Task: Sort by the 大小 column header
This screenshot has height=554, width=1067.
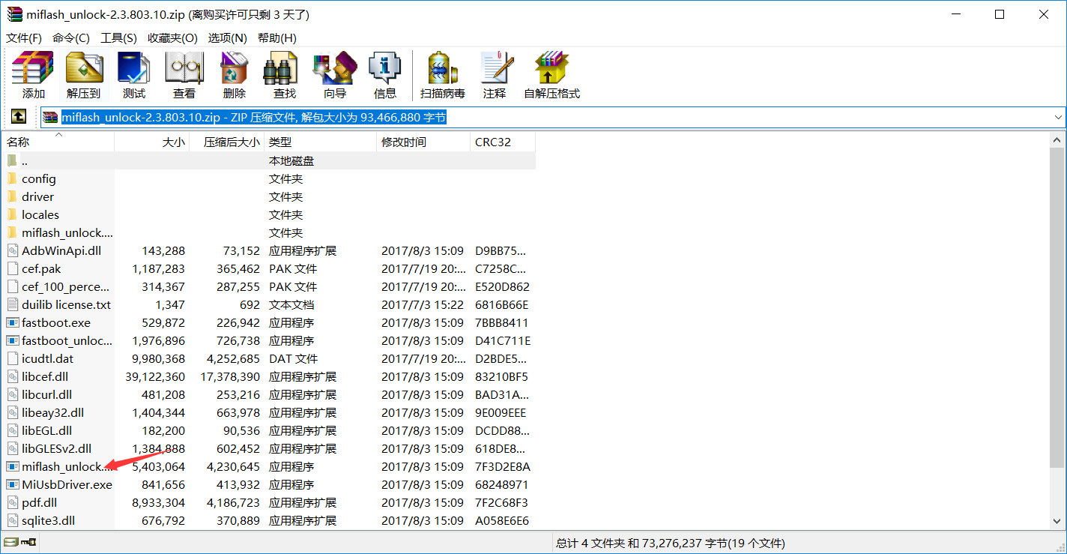Action: point(152,142)
